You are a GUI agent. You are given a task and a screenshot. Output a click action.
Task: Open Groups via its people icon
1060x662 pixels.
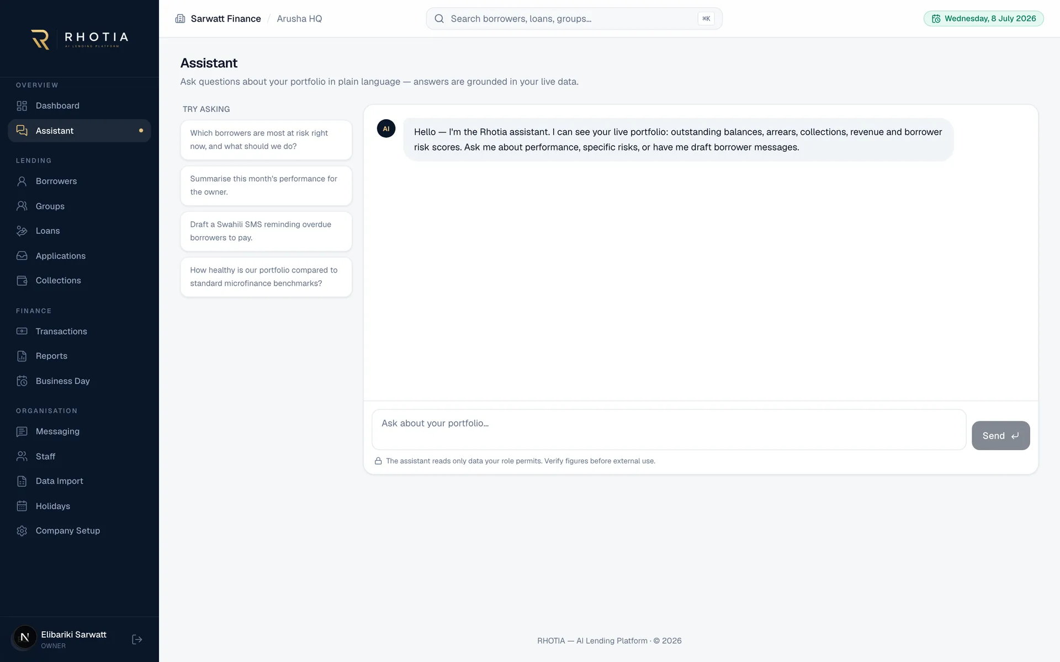[22, 206]
